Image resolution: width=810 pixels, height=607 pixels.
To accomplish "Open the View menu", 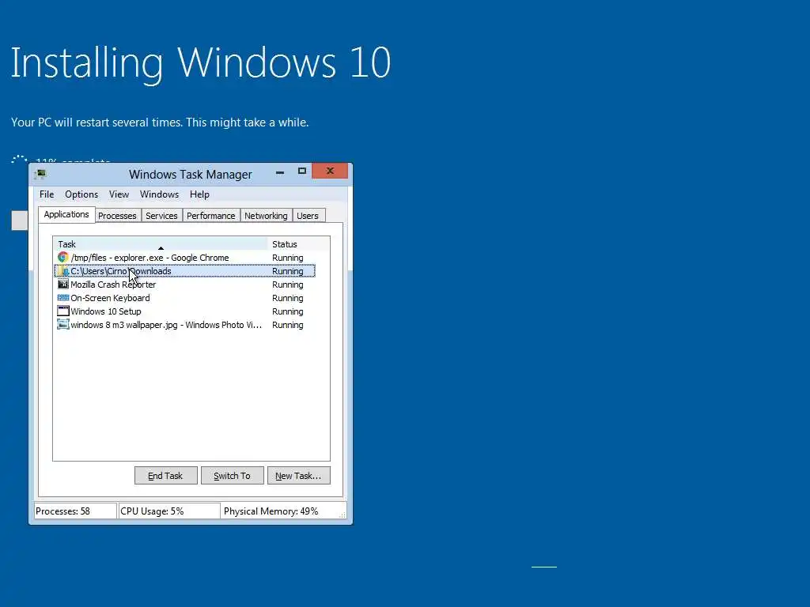I will (119, 194).
